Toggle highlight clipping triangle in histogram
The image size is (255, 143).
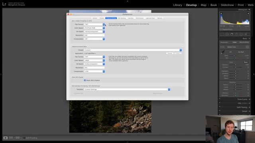[248, 14]
